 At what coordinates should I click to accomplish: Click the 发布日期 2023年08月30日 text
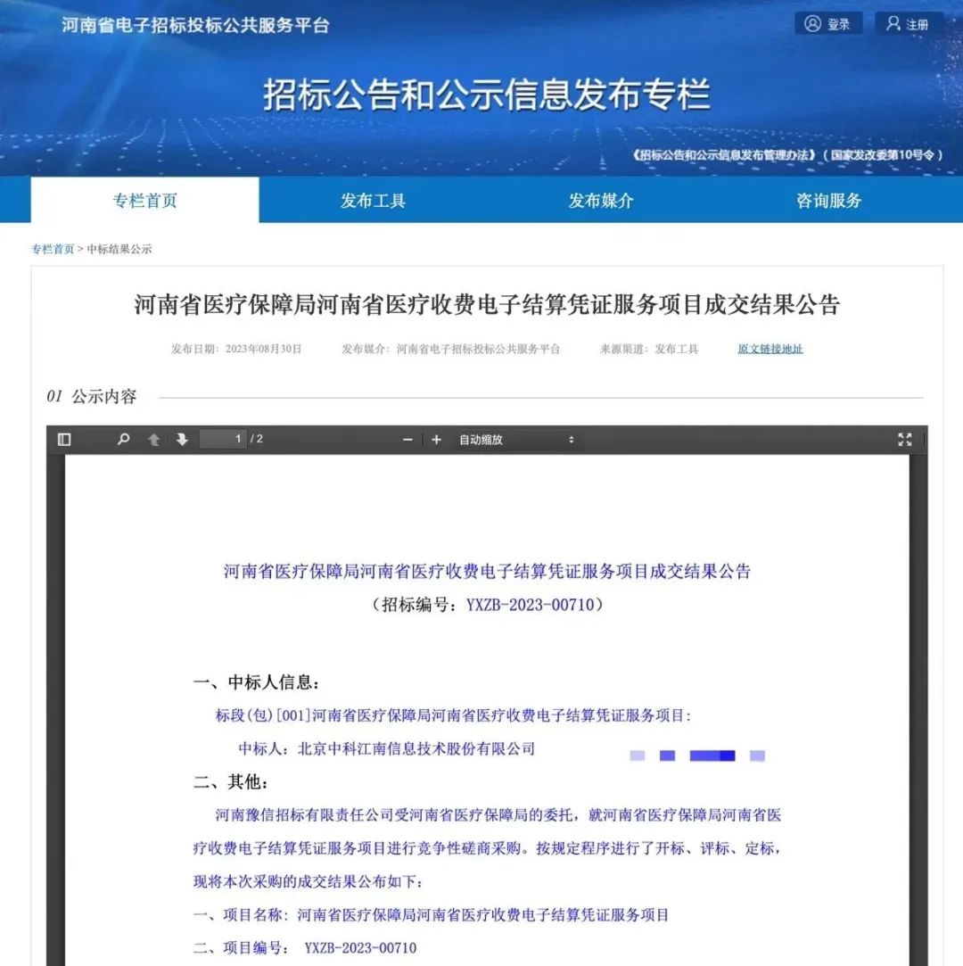(x=236, y=349)
